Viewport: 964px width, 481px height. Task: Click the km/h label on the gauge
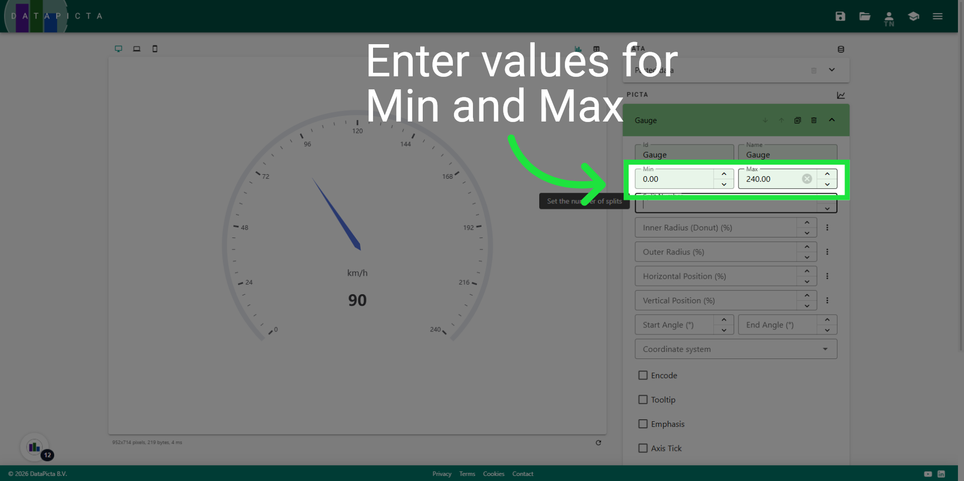[x=357, y=273]
